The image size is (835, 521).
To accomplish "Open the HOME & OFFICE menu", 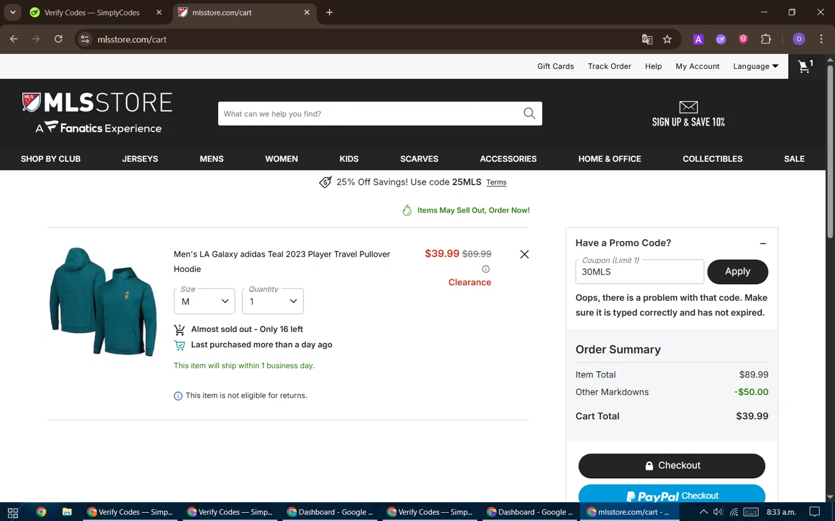I will pos(610,159).
